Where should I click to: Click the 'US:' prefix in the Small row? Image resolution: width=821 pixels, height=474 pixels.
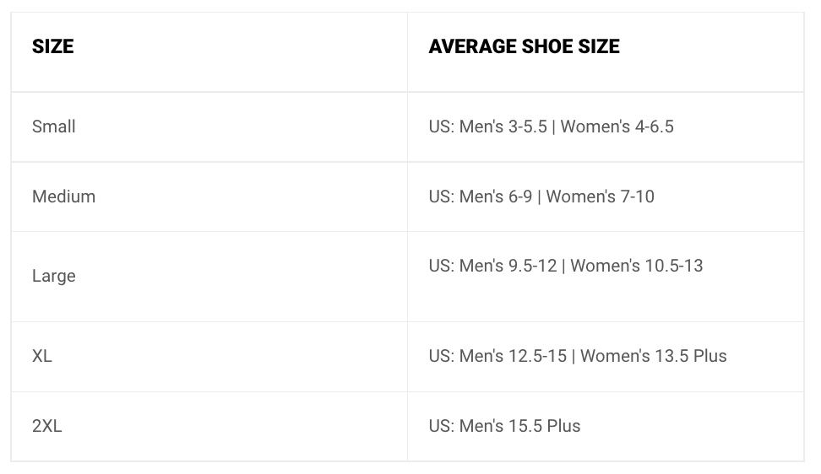tap(442, 127)
